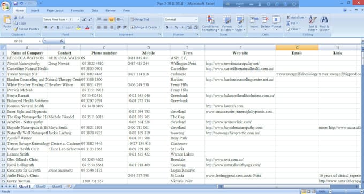
Task: Cut the selected cells
Action: (x=19, y=18)
